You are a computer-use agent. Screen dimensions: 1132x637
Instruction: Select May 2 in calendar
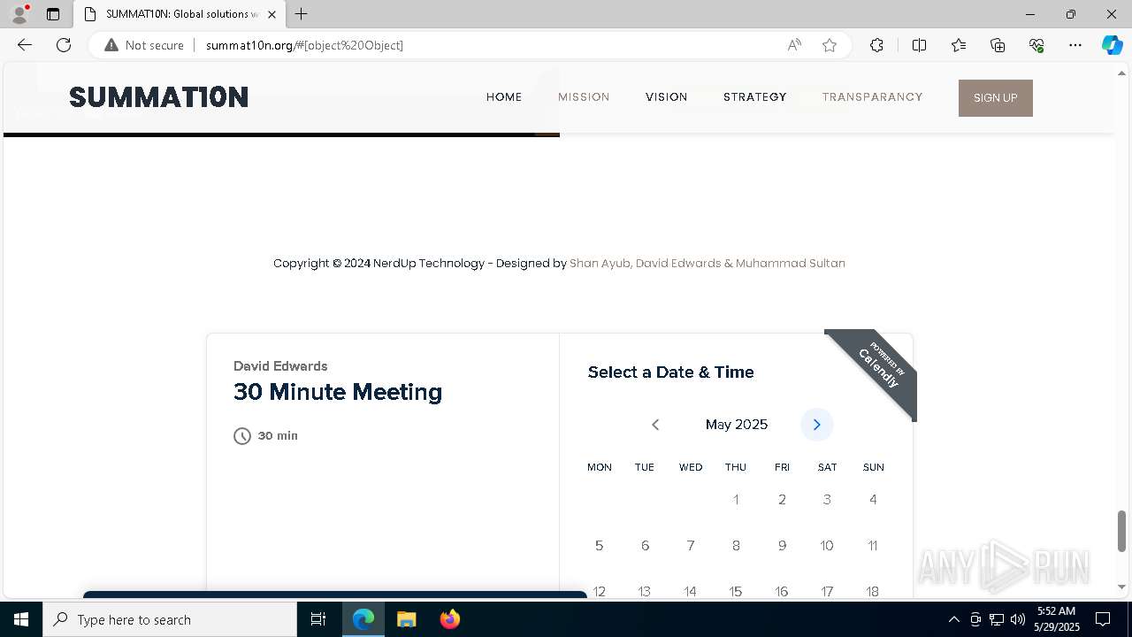(782, 500)
